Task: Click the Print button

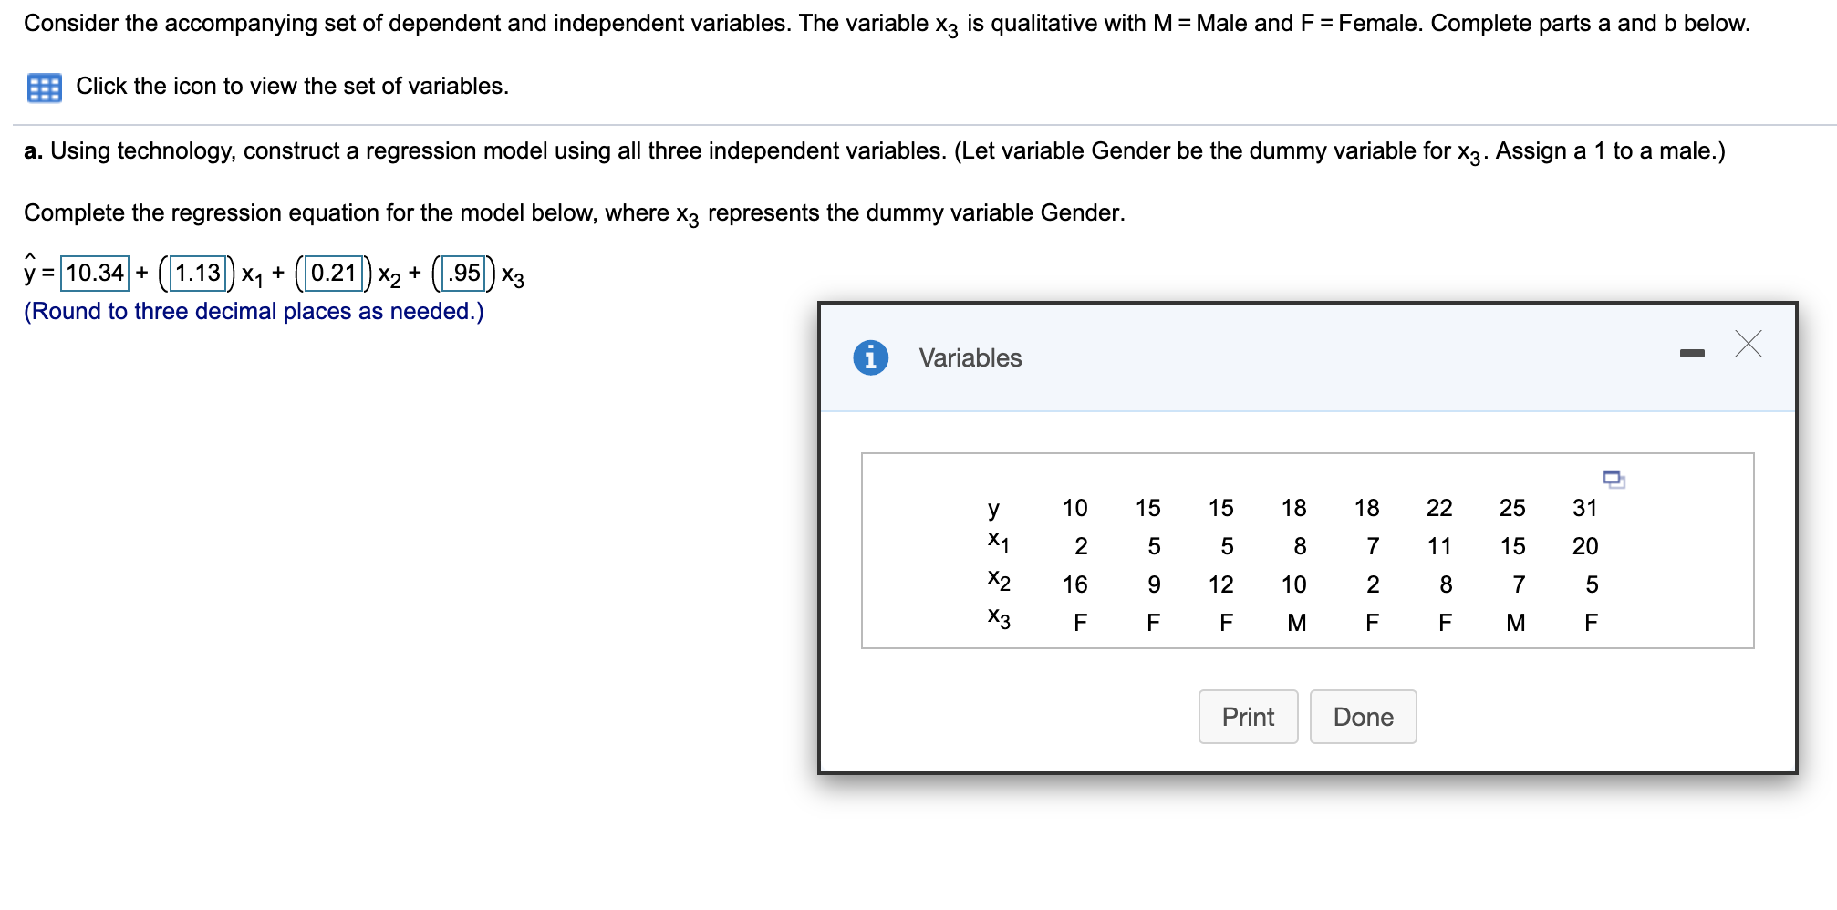Action: point(1247,717)
